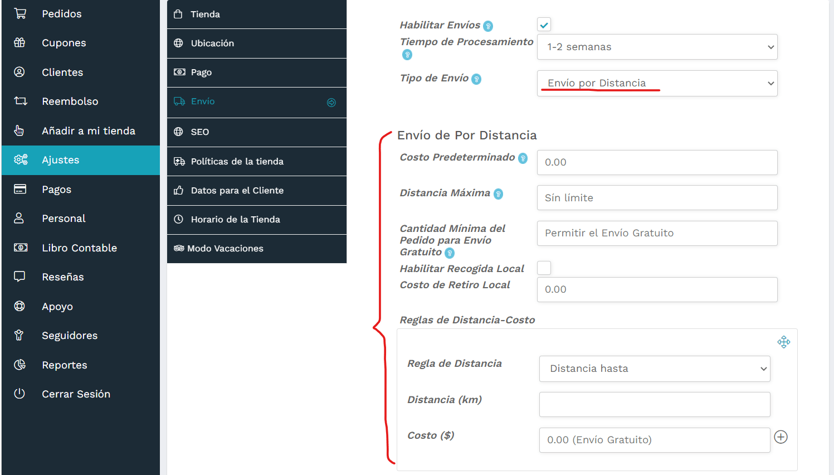The width and height of the screenshot is (834, 475).
Task: Click the move handle icon on the distance rule
Action: (784, 342)
